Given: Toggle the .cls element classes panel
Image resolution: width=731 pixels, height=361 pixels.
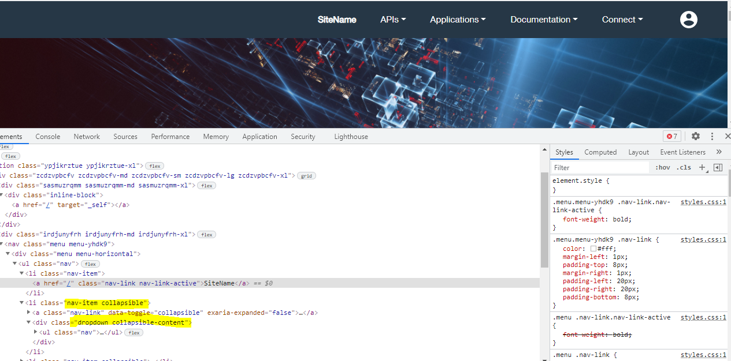Looking at the screenshot, I should coord(684,167).
